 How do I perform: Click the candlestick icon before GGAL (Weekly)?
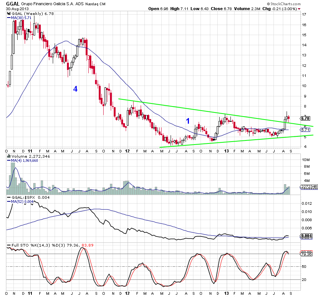click(x=9, y=13)
